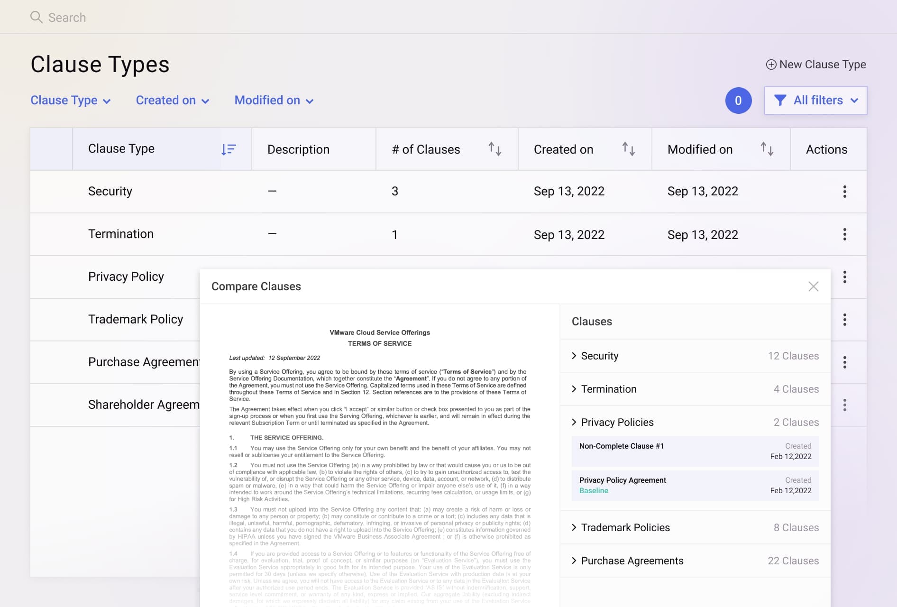Close the Compare Clauses dialog

pyautogui.click(x=814, y=286)
